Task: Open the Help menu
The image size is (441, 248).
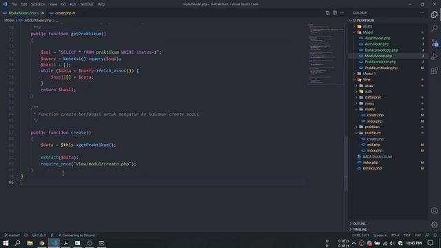Action: tap(101, 4)
